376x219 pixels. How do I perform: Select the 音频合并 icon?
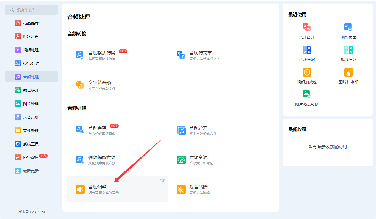pos(181,130)
